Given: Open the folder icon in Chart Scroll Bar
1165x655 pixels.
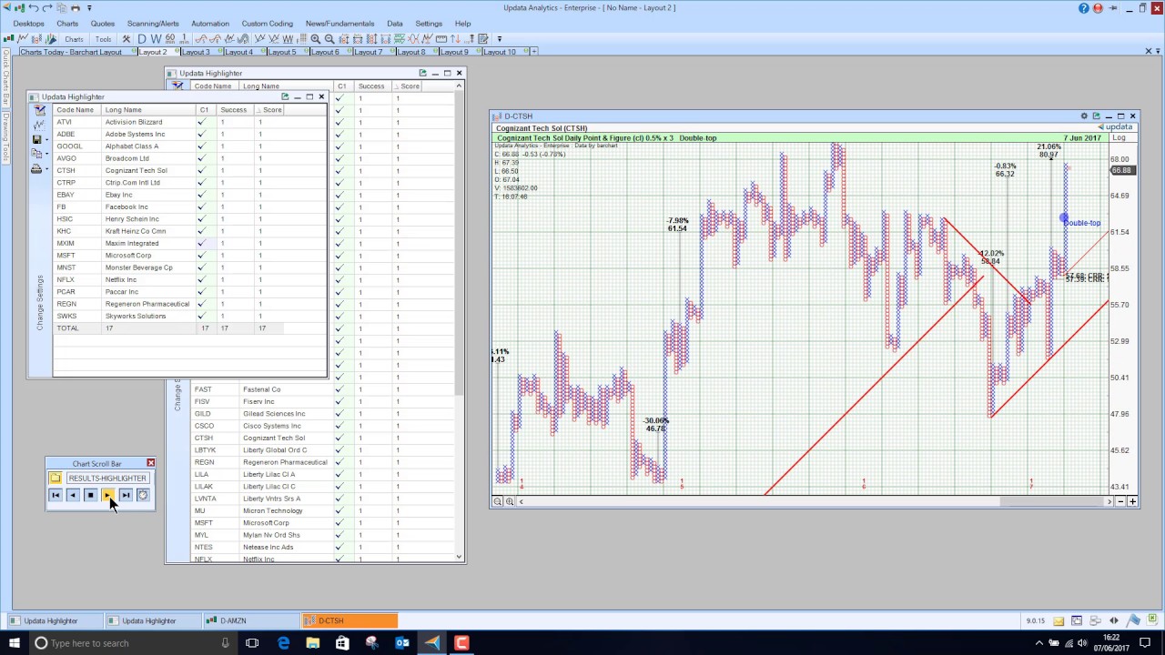Looking at the screenshot, I should [x=56, y=478].
